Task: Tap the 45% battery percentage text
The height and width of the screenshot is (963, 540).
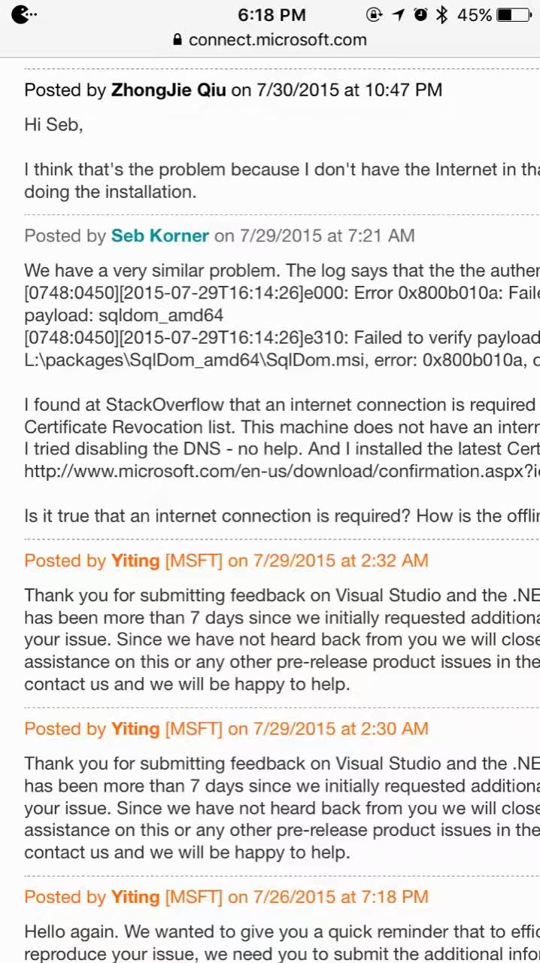Action: [475, 14]
